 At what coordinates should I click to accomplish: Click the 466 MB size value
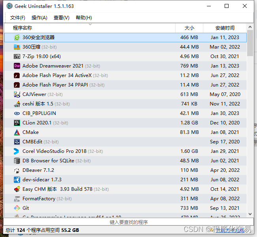pyautogui.click(x=189, y=38)
